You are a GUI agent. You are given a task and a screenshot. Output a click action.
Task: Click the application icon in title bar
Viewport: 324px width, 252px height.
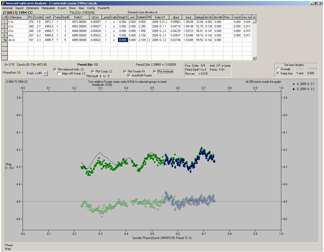(x=3, y=3)
